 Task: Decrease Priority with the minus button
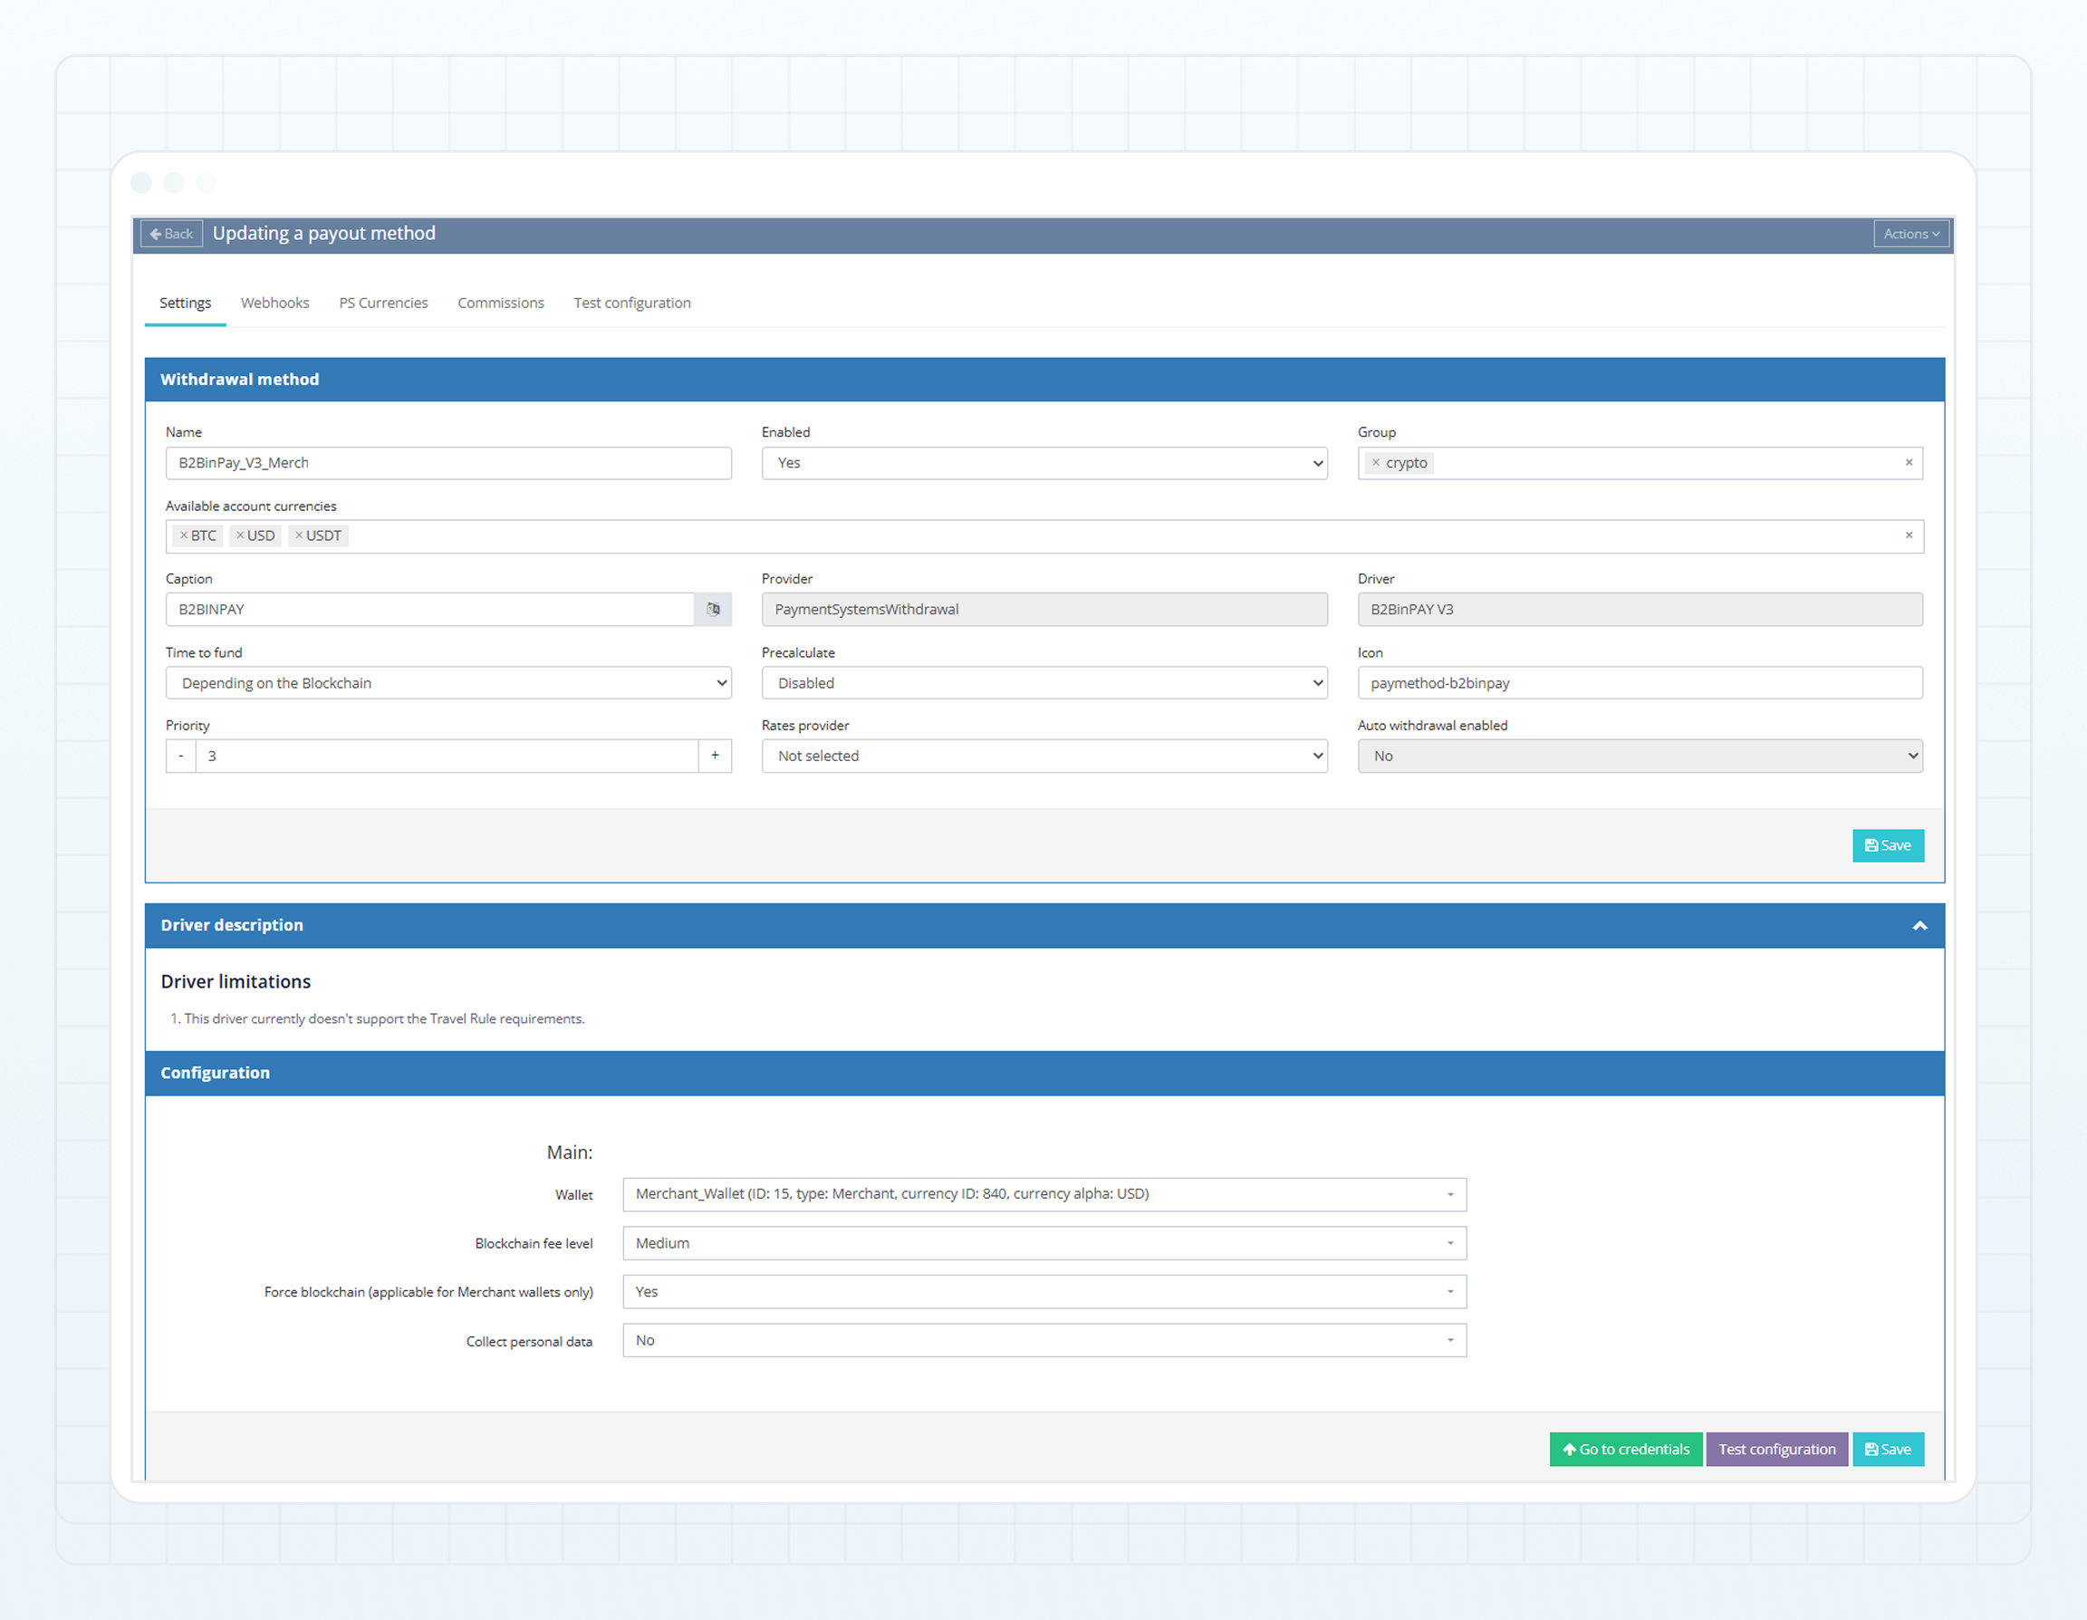(180, 756)
